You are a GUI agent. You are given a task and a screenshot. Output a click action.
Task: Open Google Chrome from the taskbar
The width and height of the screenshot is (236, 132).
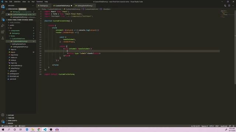point(39,129)
